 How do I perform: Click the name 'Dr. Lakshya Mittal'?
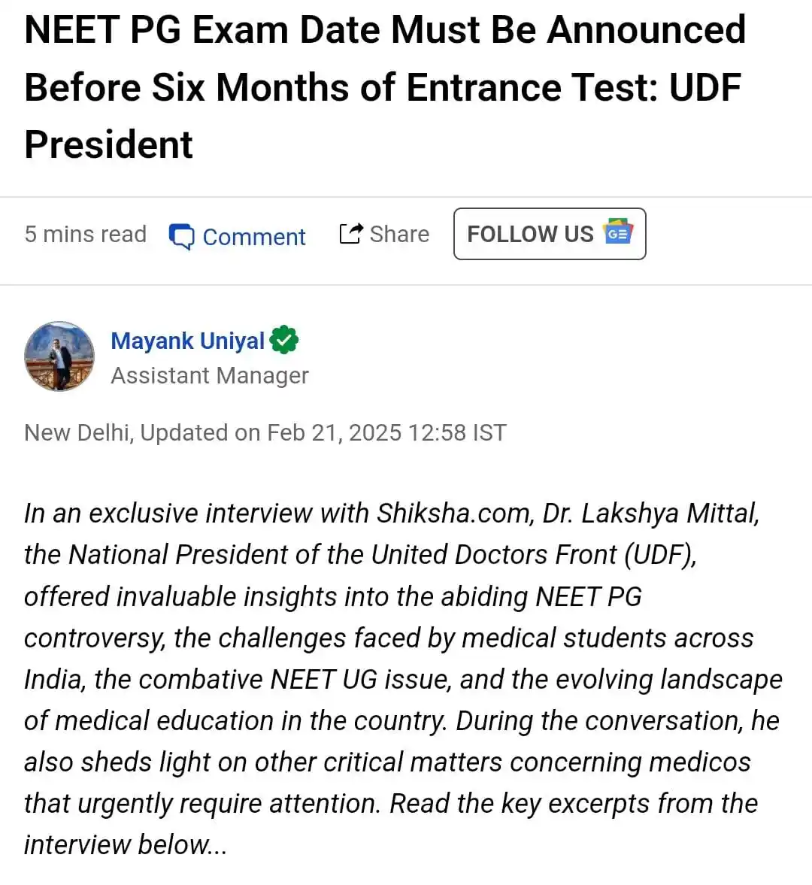tap(650, 513)
